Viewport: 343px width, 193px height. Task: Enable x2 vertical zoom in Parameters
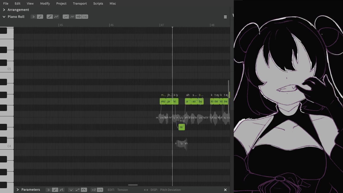(x=94, y=190)
